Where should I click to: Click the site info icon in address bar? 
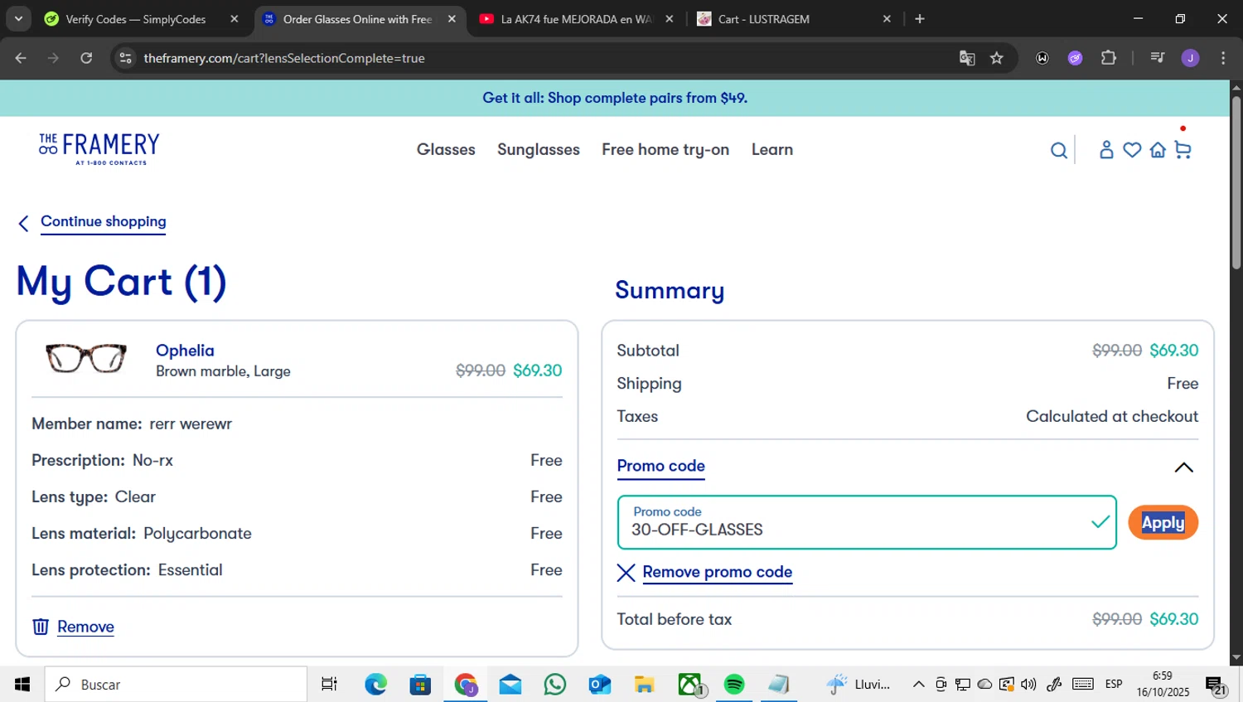(x=126, y=58)
